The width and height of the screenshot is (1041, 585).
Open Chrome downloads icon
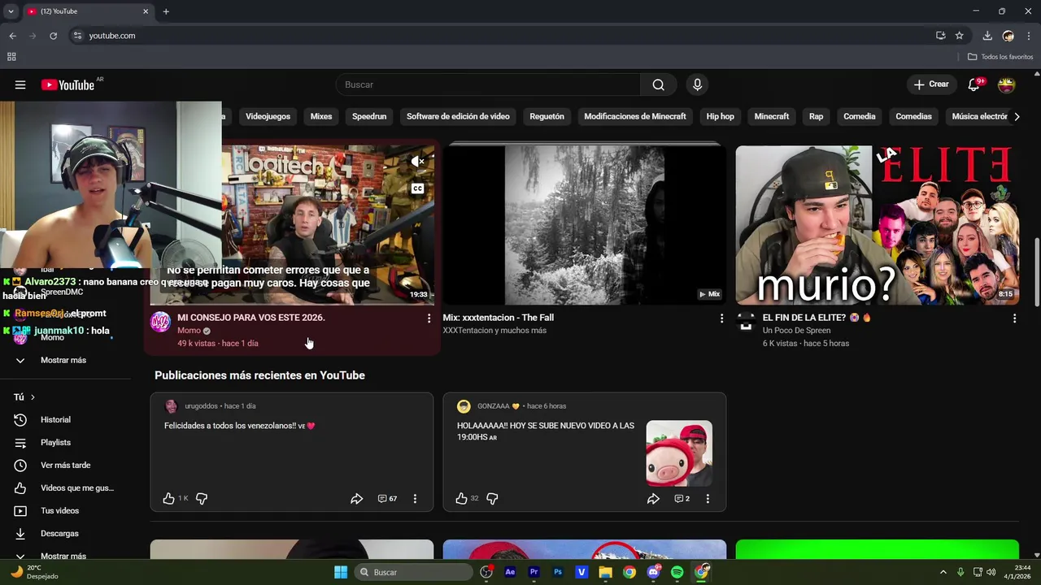(987, 36)
